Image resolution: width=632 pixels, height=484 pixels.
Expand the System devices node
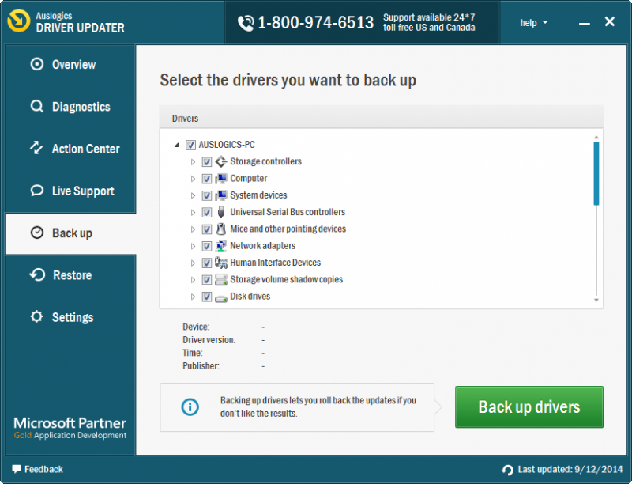(193, 195)
